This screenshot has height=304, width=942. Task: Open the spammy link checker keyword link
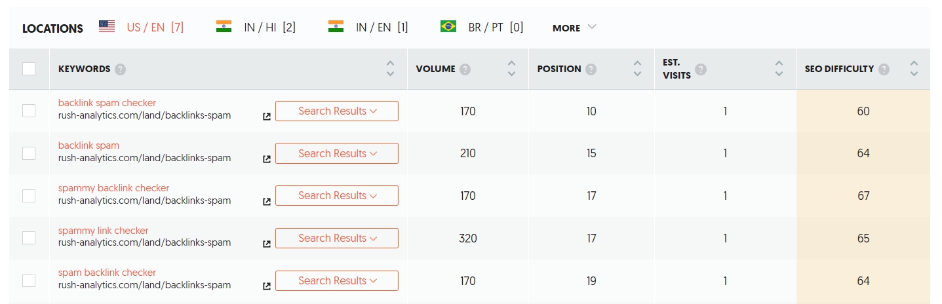pos(104,231)
